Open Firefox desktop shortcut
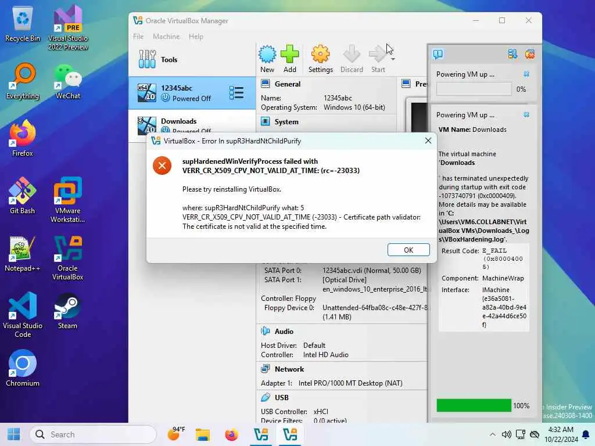Viewport: 595px width, 446px height. (x=23, y=138)
